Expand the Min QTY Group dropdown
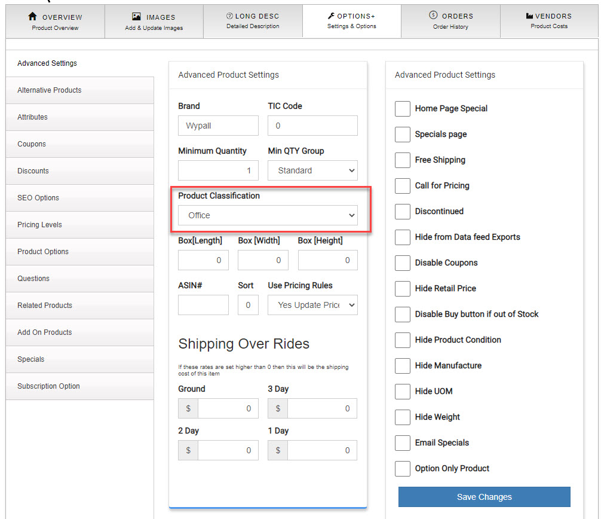The image size is (601, 519). tap(312, 170)
